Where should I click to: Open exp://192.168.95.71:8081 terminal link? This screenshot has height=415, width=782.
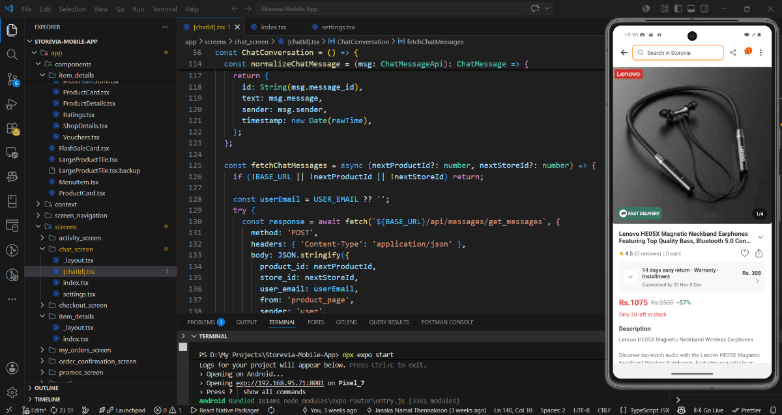click(280, 383)
